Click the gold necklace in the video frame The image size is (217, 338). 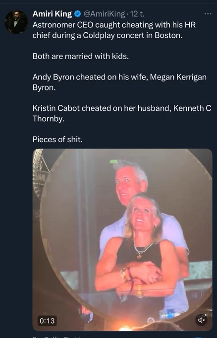pos(142,249)
